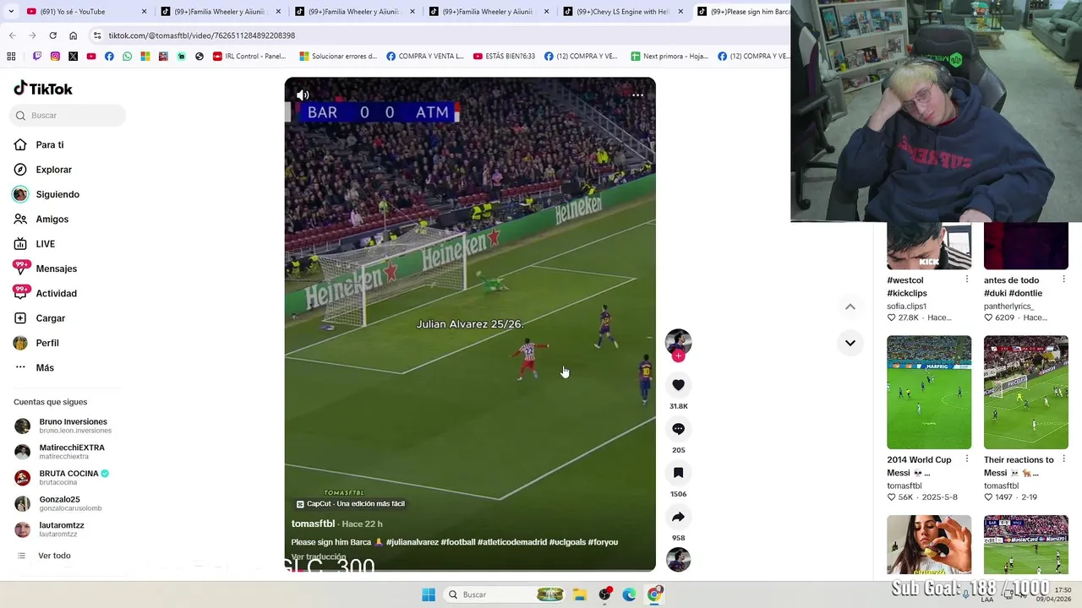
Task: Open the WhatsApp bookmark icon
Action: [x=127, y=57]
